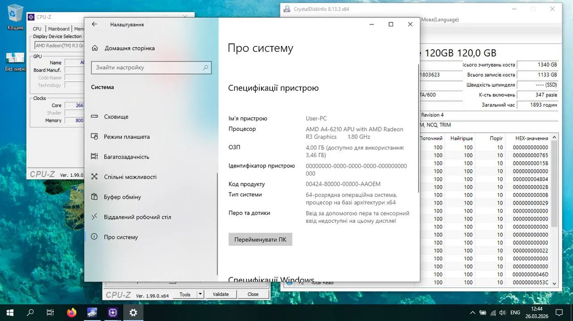This screenshot has width=573, height=321.
Task: Show hidden tray icons chevron
Action: point(472,313)
